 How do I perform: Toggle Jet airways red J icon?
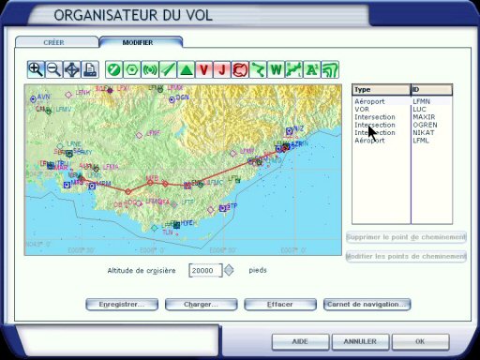(x=222, y=69)
